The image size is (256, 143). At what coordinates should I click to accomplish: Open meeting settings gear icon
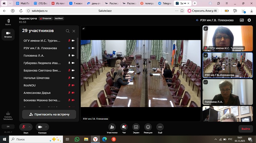tap(250, 20)
